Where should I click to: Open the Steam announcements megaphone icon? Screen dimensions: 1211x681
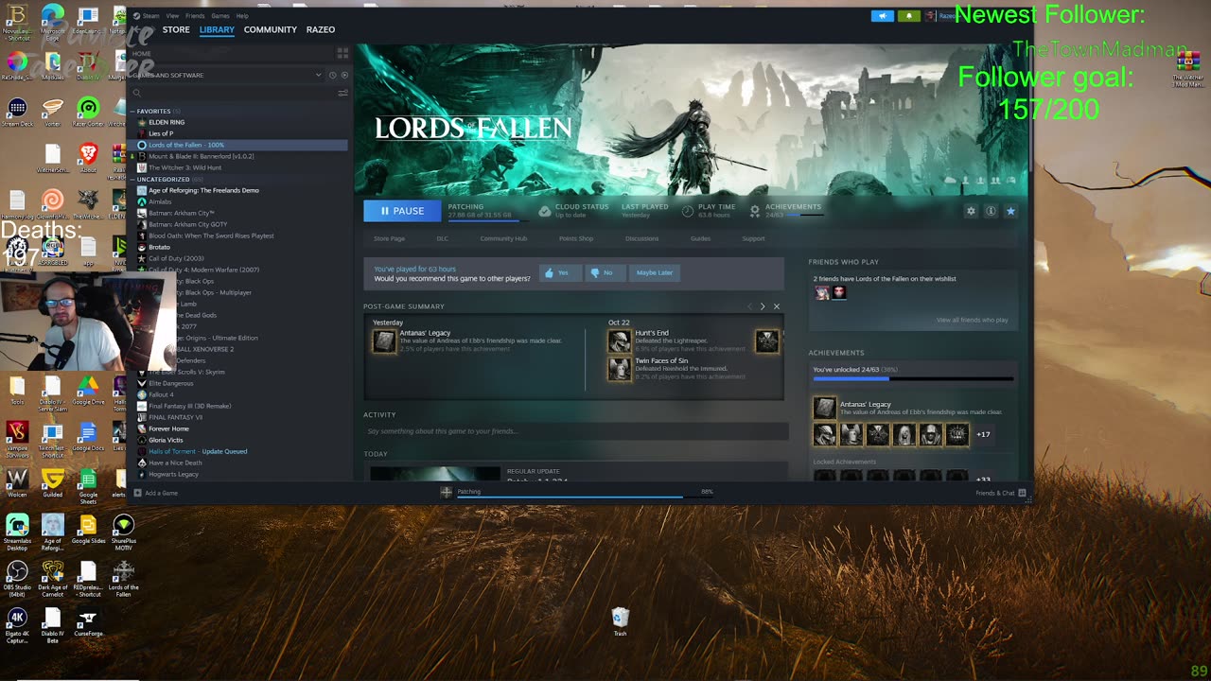point(882,16)
